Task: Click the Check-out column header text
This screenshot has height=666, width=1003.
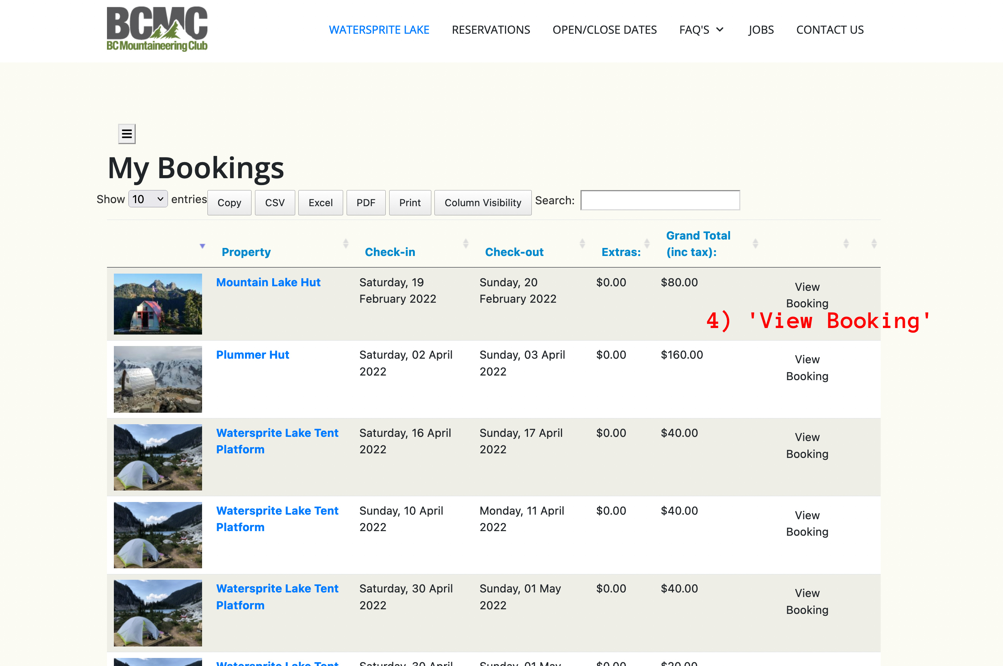Action: (x=514, y=252)
